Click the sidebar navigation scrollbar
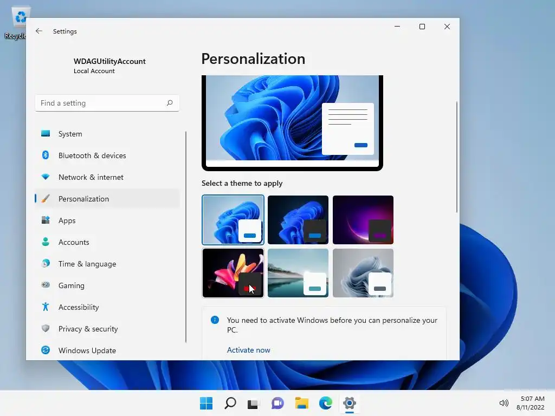Image resolution: width=555 pixels, height=416 pixels. click(186, 237)
